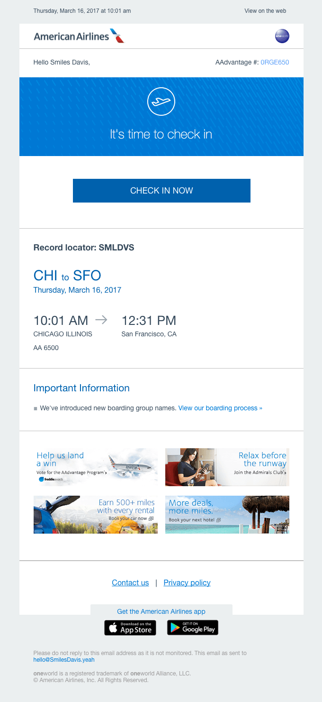Click the airplane check-in icon
This screenshot has width=322, height=702.
161,101
